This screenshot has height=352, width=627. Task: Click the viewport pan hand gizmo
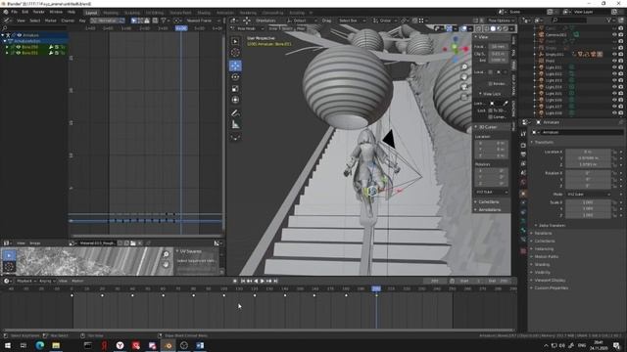(464, 77)
